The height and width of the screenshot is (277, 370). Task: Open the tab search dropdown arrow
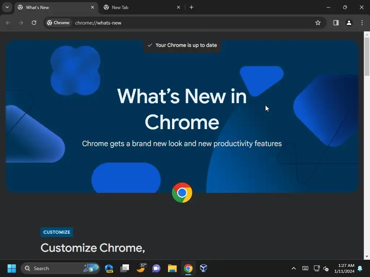(7, 7)
